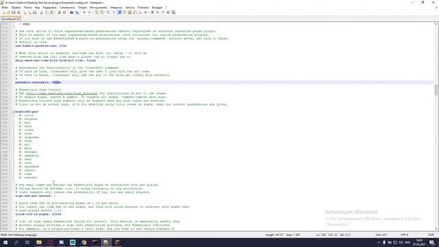The image size is (439, 247).
Task: Click the Save All toolbar icon
Action: point(19,12)
